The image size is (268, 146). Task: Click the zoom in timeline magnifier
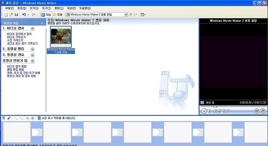point(16,118)
